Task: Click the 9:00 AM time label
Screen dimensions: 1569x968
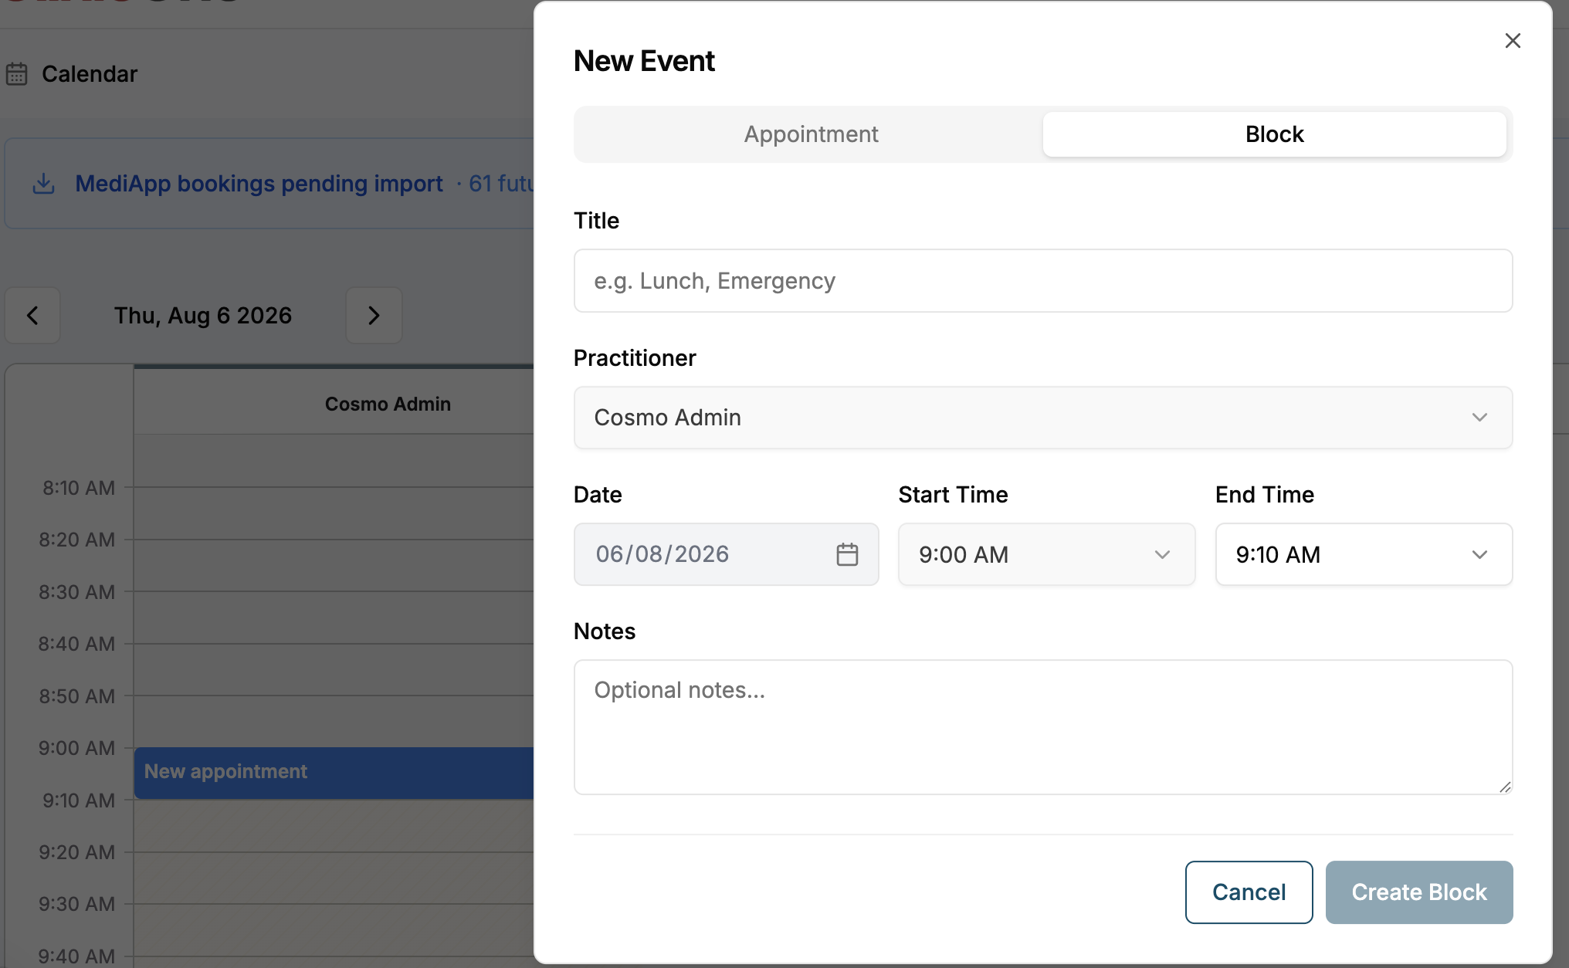Action: pyautogui.click(x=76, y=748)
